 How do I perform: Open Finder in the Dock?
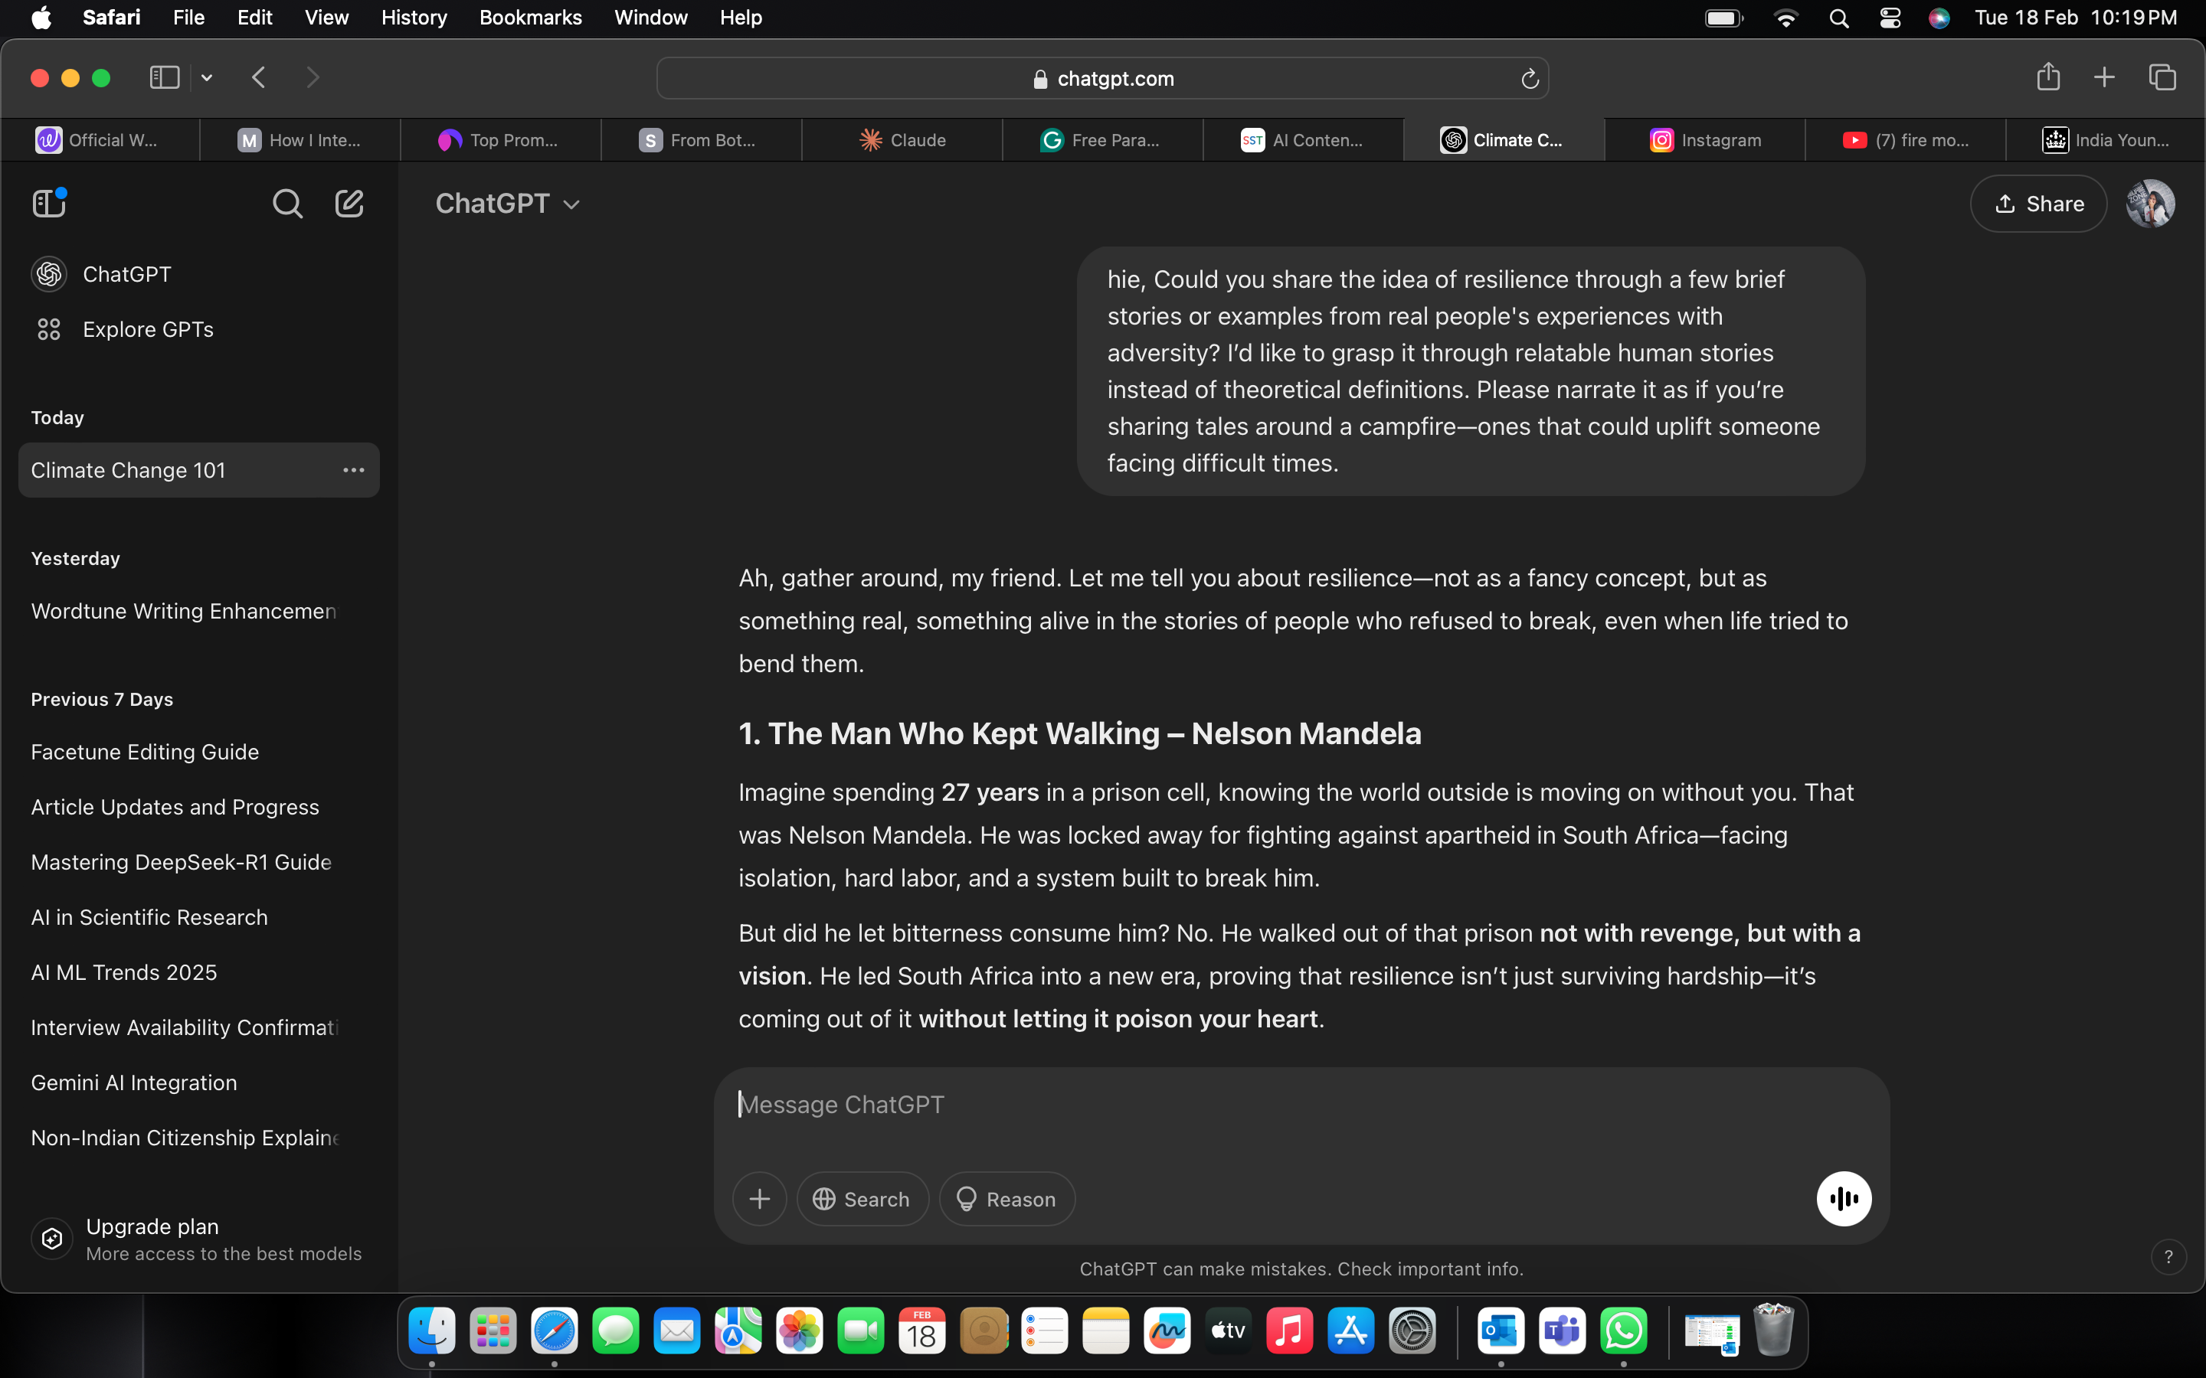(431, 1331)
